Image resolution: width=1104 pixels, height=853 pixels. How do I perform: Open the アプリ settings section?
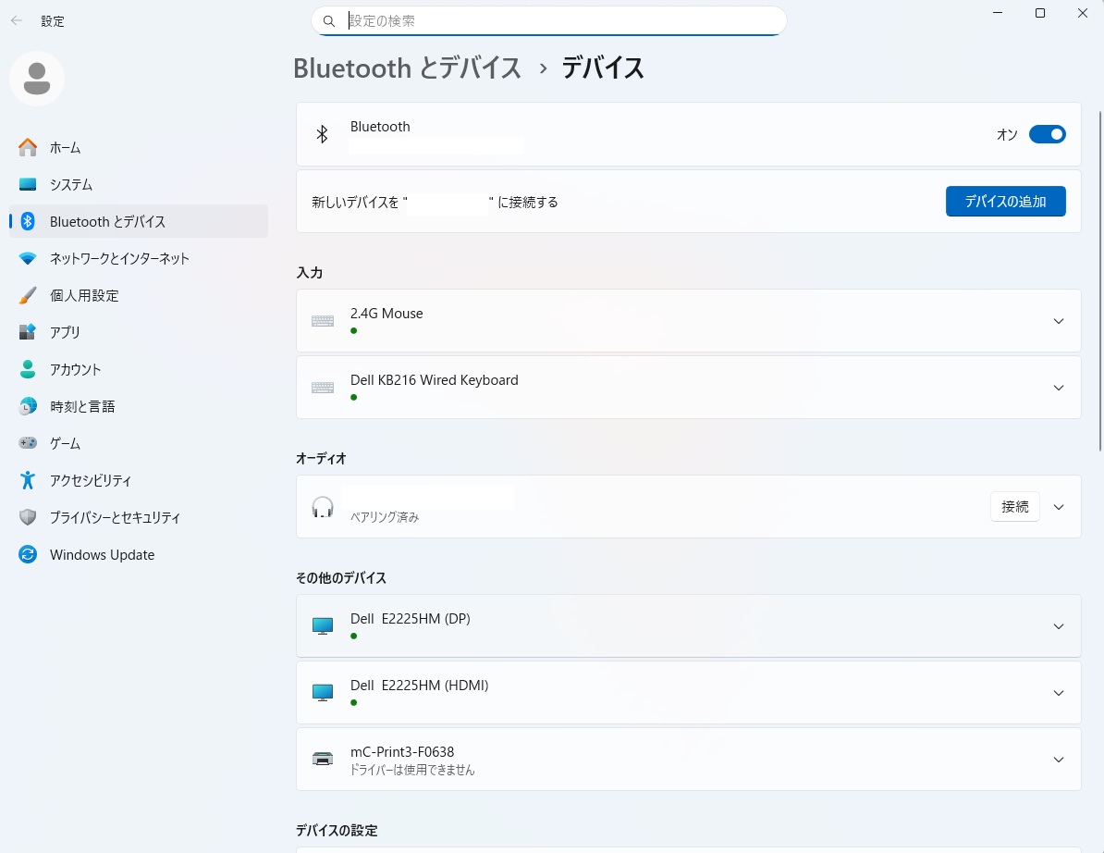click(65, 332)
